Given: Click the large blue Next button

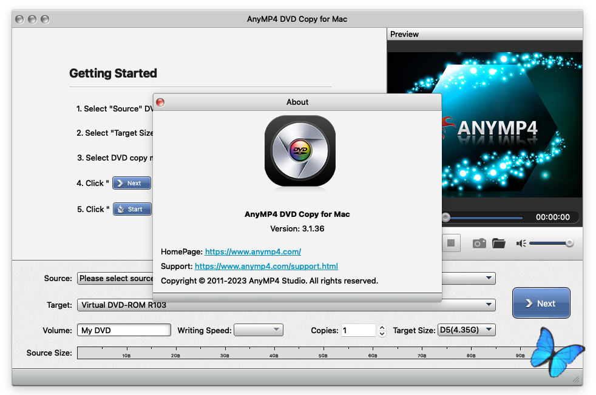Looking at the screenshot, I should click(x=541, y=303).
